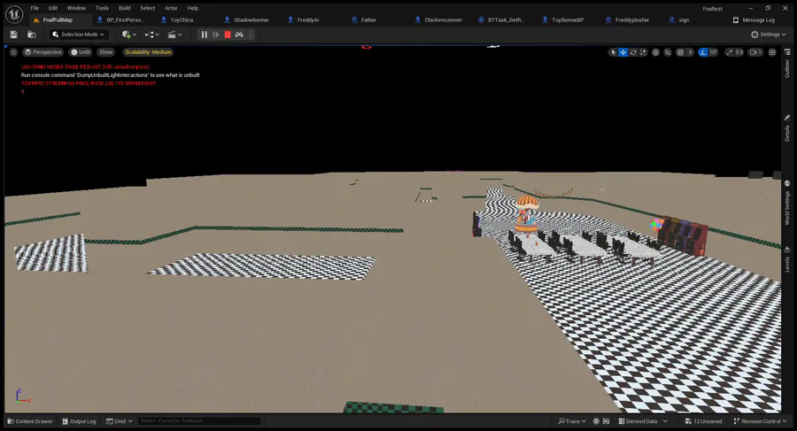Image resolution: width=797 pixels, height=431 pixels.
Task: Advance a single frame
Action: (216, 35)
